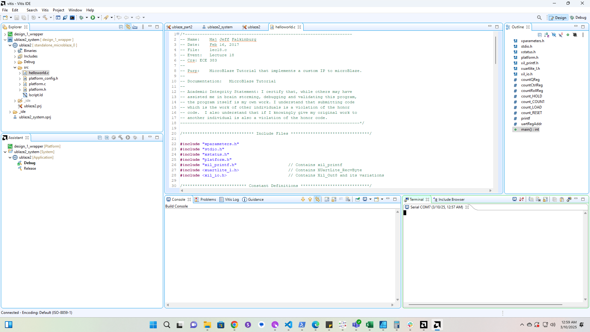Click the Build hammer icon in toolbar
The height and width of the screenshot is (332, 590).
45,18
